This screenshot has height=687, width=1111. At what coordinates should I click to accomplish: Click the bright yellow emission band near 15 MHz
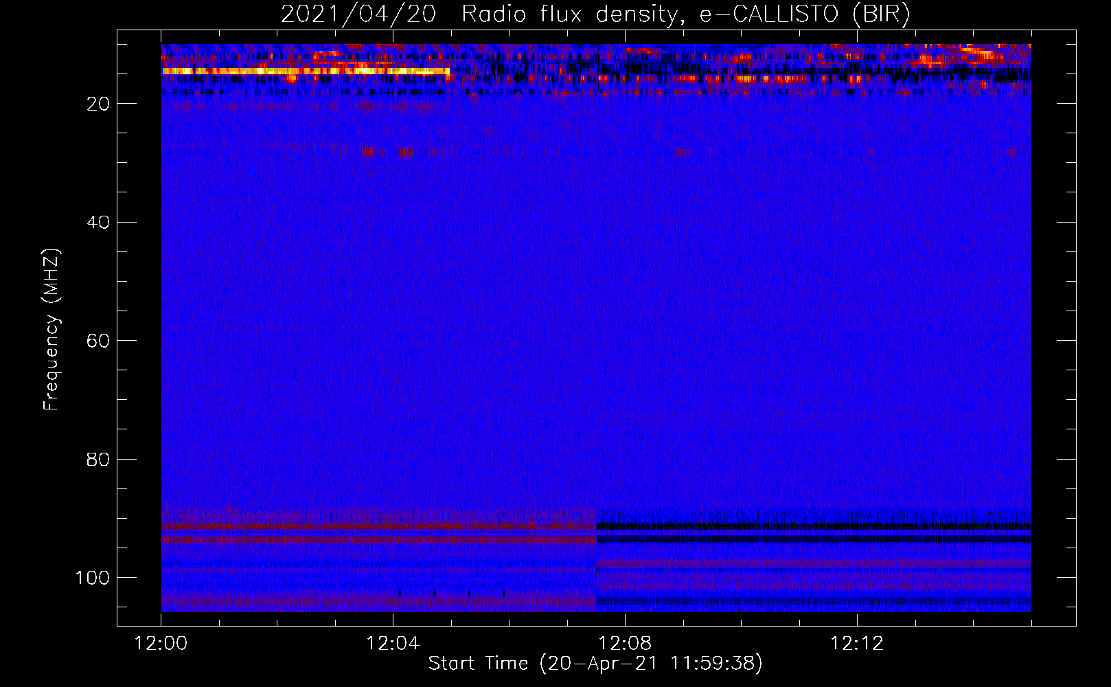click(306, 71)
